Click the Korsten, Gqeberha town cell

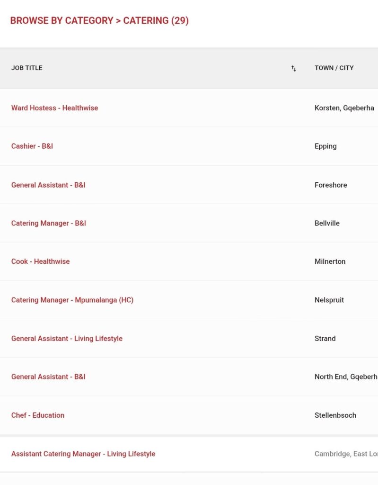point(344,108)
